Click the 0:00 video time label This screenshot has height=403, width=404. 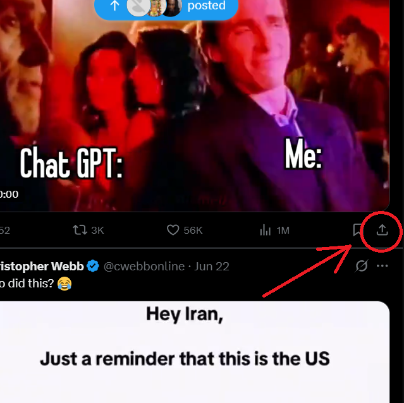(x=9, y=195)
